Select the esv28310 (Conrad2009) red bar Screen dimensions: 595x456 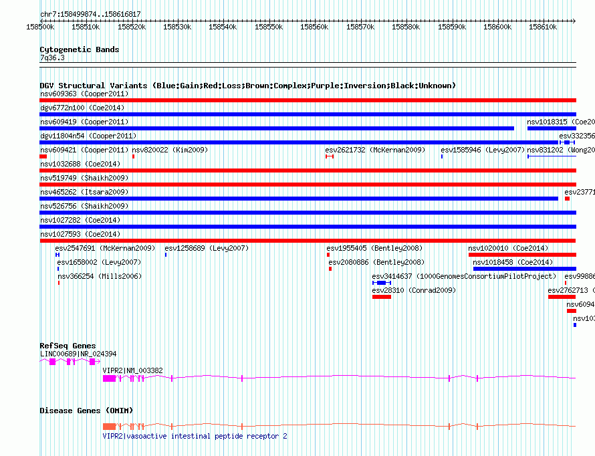382,297
